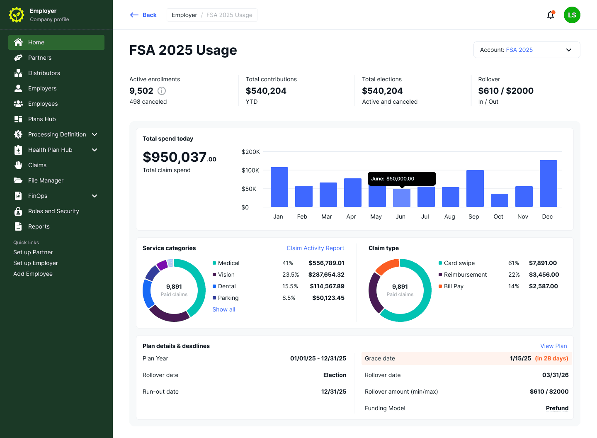
Task: Click the Funding Model Prefund value
Action: [x=557, y=408]
